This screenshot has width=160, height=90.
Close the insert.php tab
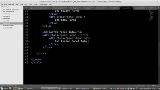92,8
